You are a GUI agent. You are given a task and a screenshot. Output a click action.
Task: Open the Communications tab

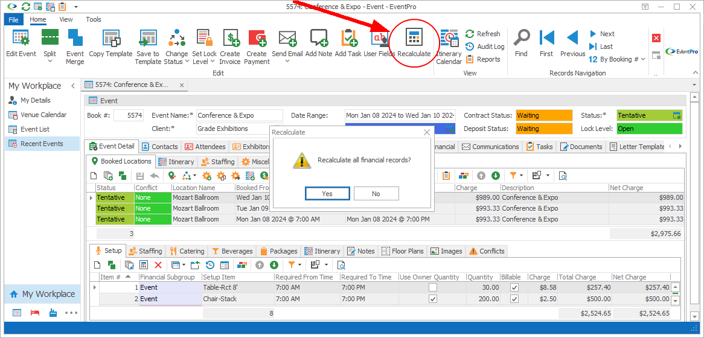pyautogui.click(x=491, y=146)
